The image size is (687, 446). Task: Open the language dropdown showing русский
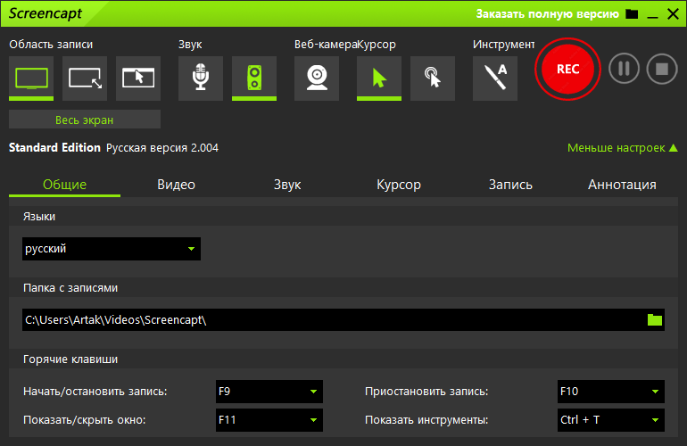[x=112, y=249]
